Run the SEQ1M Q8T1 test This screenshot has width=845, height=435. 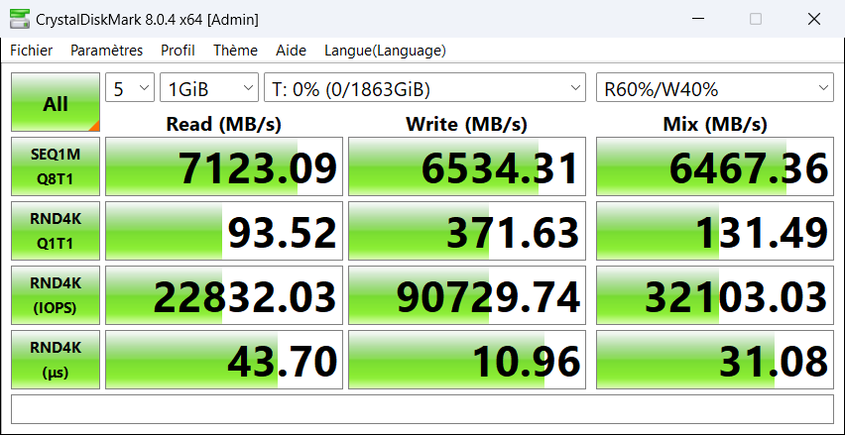pyautogui.click(x=56, y=166)
